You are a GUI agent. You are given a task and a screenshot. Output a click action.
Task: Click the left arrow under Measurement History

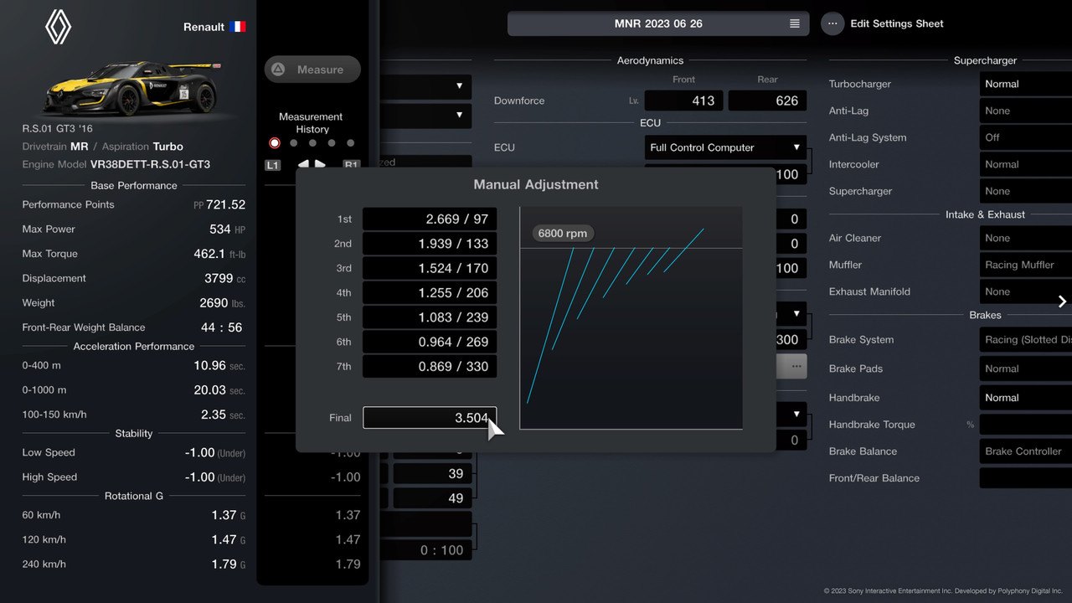(x=304, y=164)
